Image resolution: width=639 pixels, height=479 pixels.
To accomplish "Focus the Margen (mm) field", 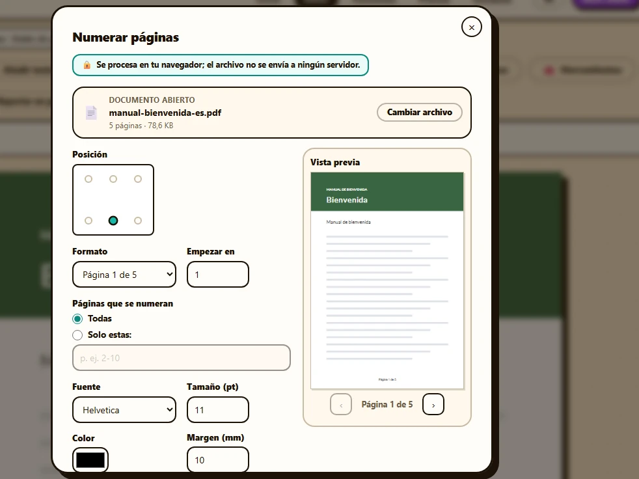I will 218,460.
